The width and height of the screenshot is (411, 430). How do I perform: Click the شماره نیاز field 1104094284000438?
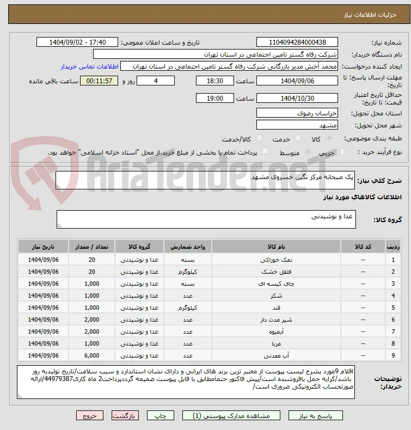[297, 42]
